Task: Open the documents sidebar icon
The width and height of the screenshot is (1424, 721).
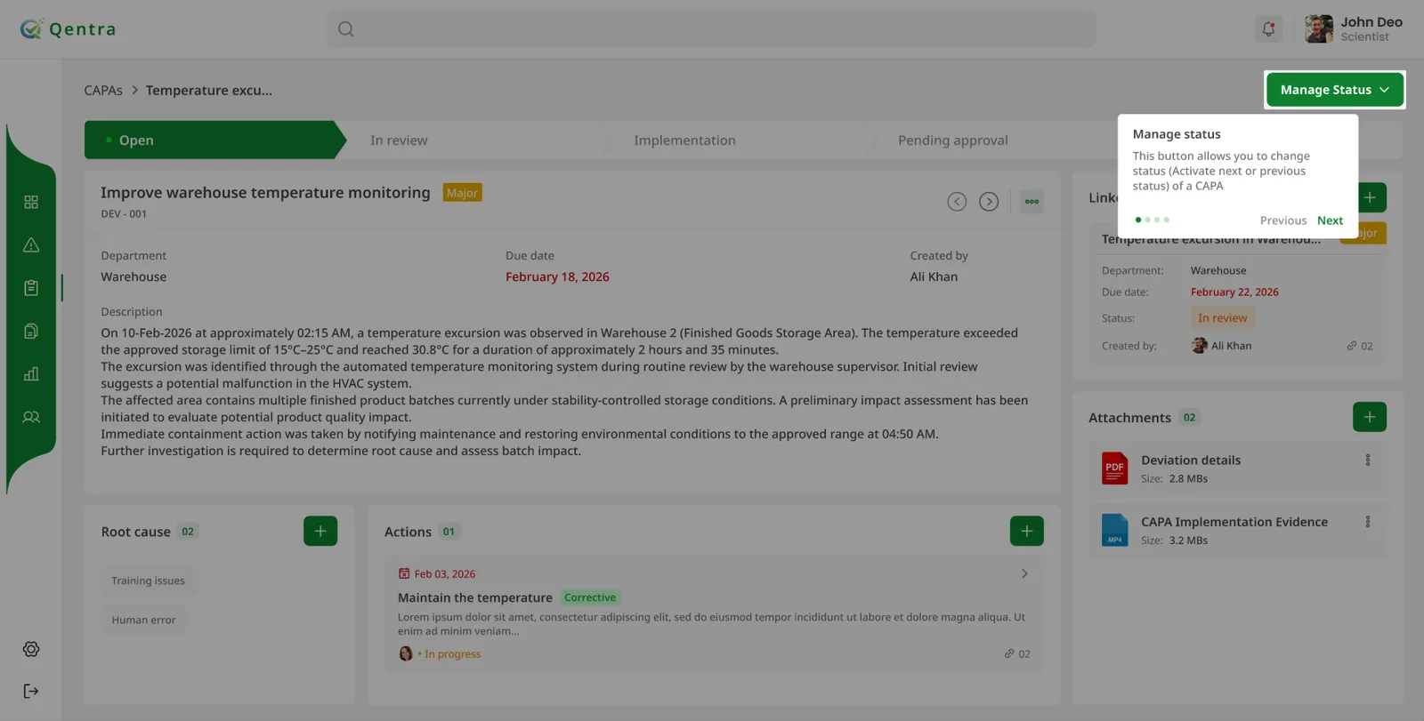Action: [x=31, y=331]
